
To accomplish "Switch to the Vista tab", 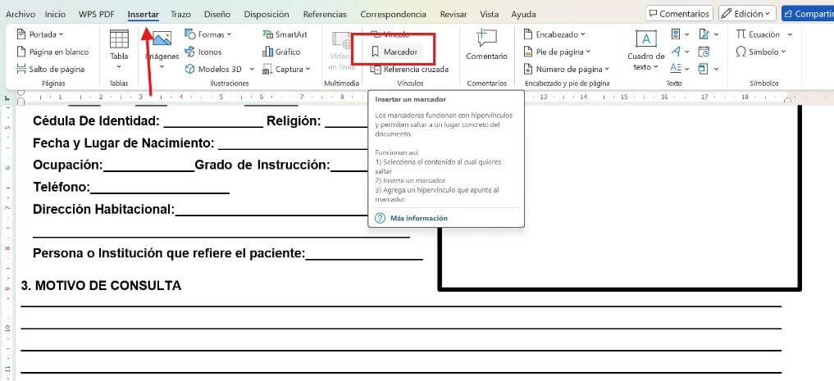I will [490, 15].
